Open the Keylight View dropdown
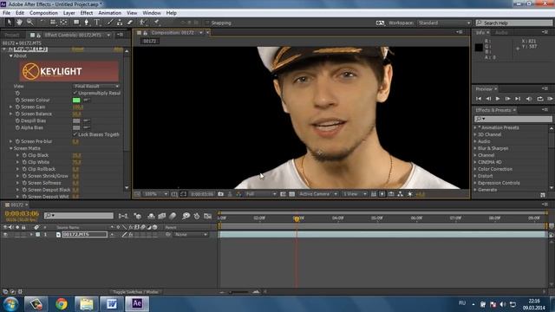The width and height of the screenshot is (555, 312). point(96,86)
